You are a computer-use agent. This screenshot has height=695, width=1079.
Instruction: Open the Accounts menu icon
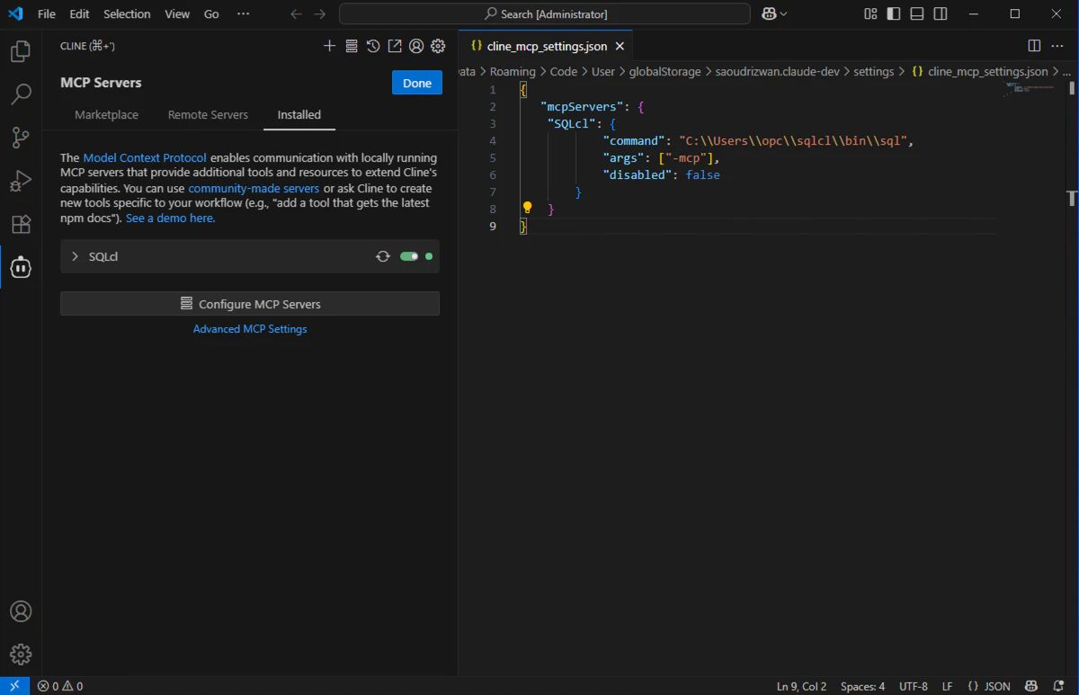point(21,611)
